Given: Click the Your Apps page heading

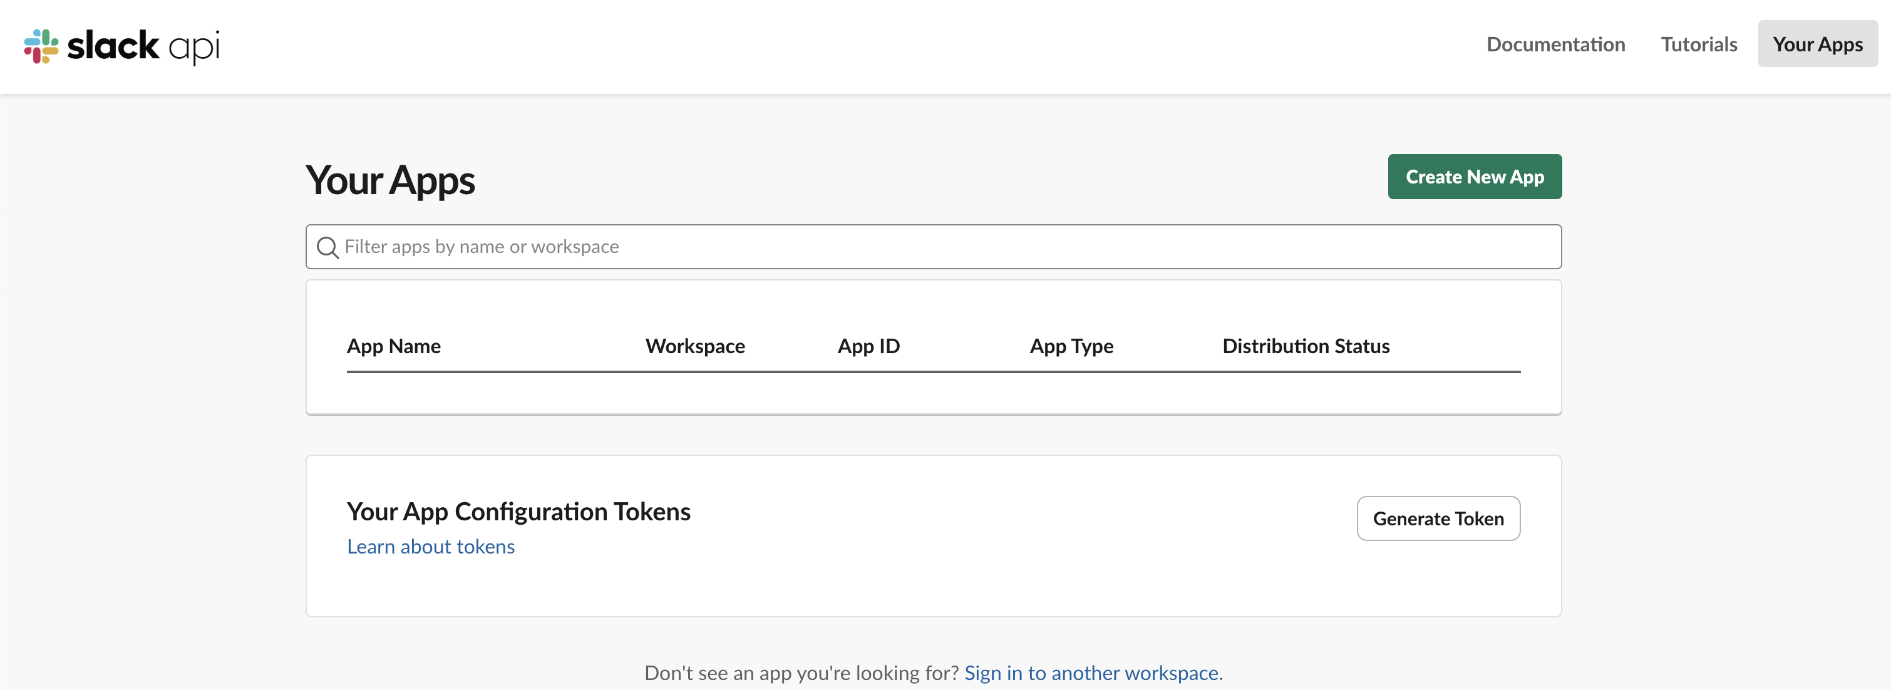Looking at the screenshot, I should [x=391, y=180].
